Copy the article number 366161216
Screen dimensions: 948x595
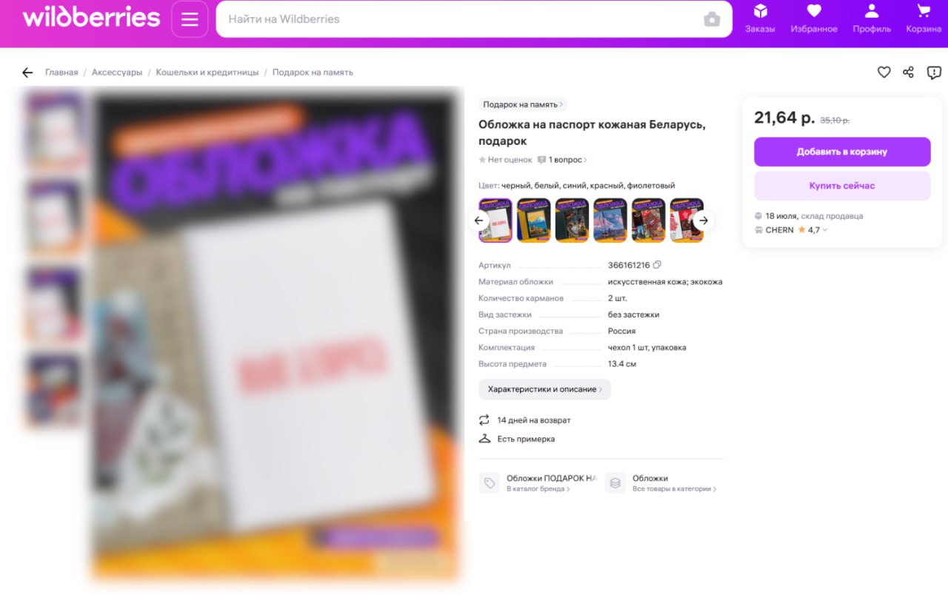point(657,265)
